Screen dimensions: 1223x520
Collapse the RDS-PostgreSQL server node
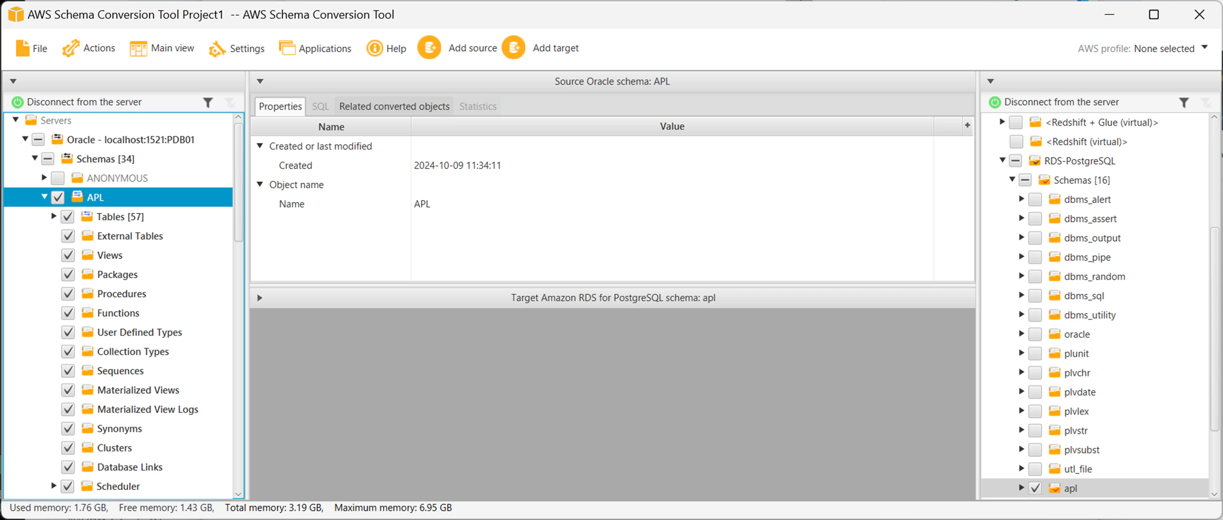coord(1002,160)
